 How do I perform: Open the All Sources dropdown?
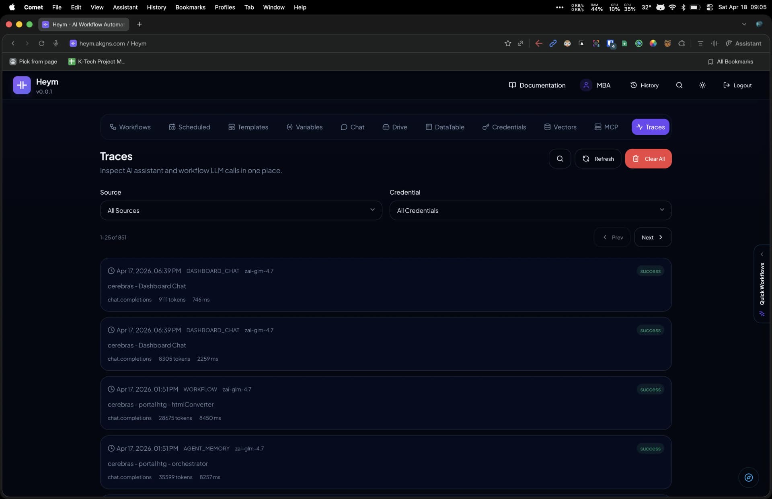(241, 210)
